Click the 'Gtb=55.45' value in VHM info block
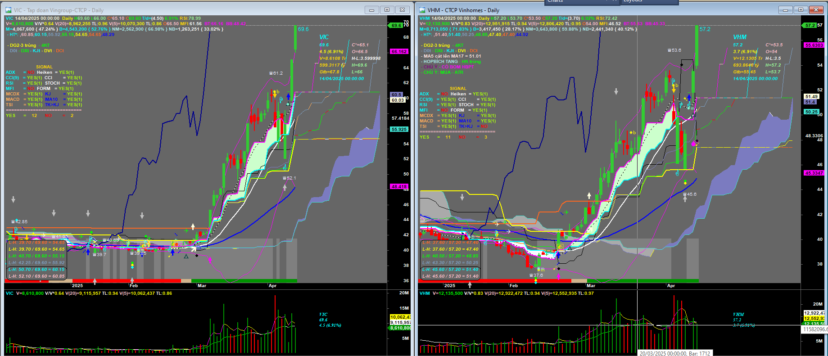 pos(744,72)
